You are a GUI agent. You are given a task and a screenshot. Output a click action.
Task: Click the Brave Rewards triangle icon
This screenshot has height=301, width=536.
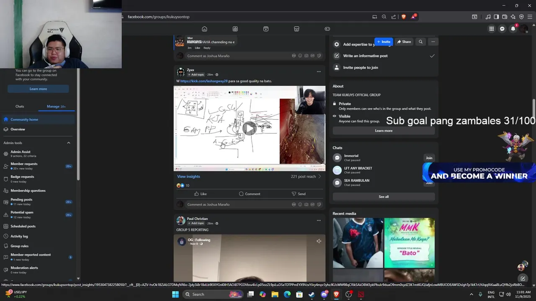pos(414,17)
